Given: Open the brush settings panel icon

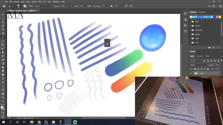Looking at the screenshot, I should tap(25, 6).
